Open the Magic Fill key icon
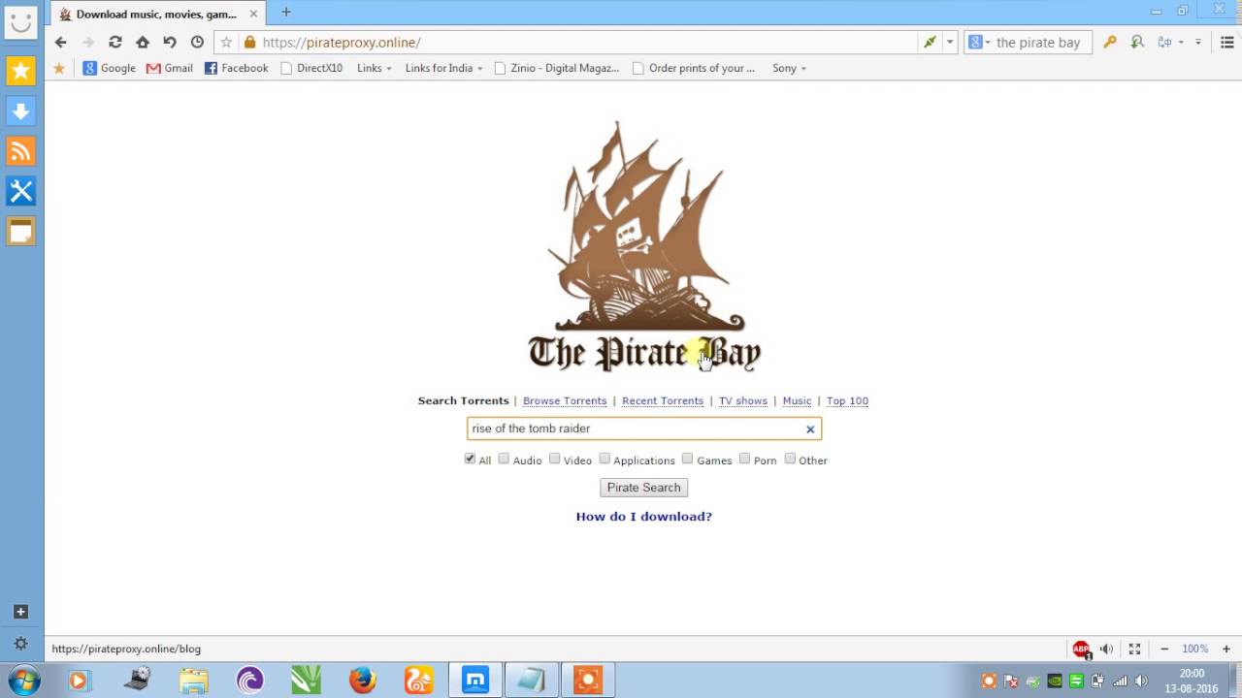This screenshot has height=698, width=1242. click(x=1110, y=43)
